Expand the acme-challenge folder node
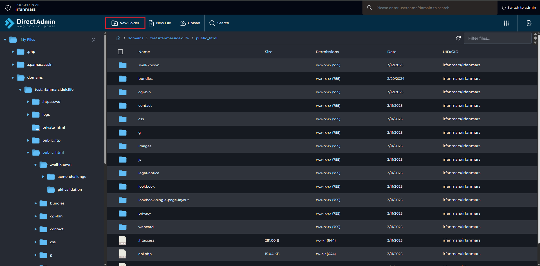540x266 pixels. pos(43,177)
